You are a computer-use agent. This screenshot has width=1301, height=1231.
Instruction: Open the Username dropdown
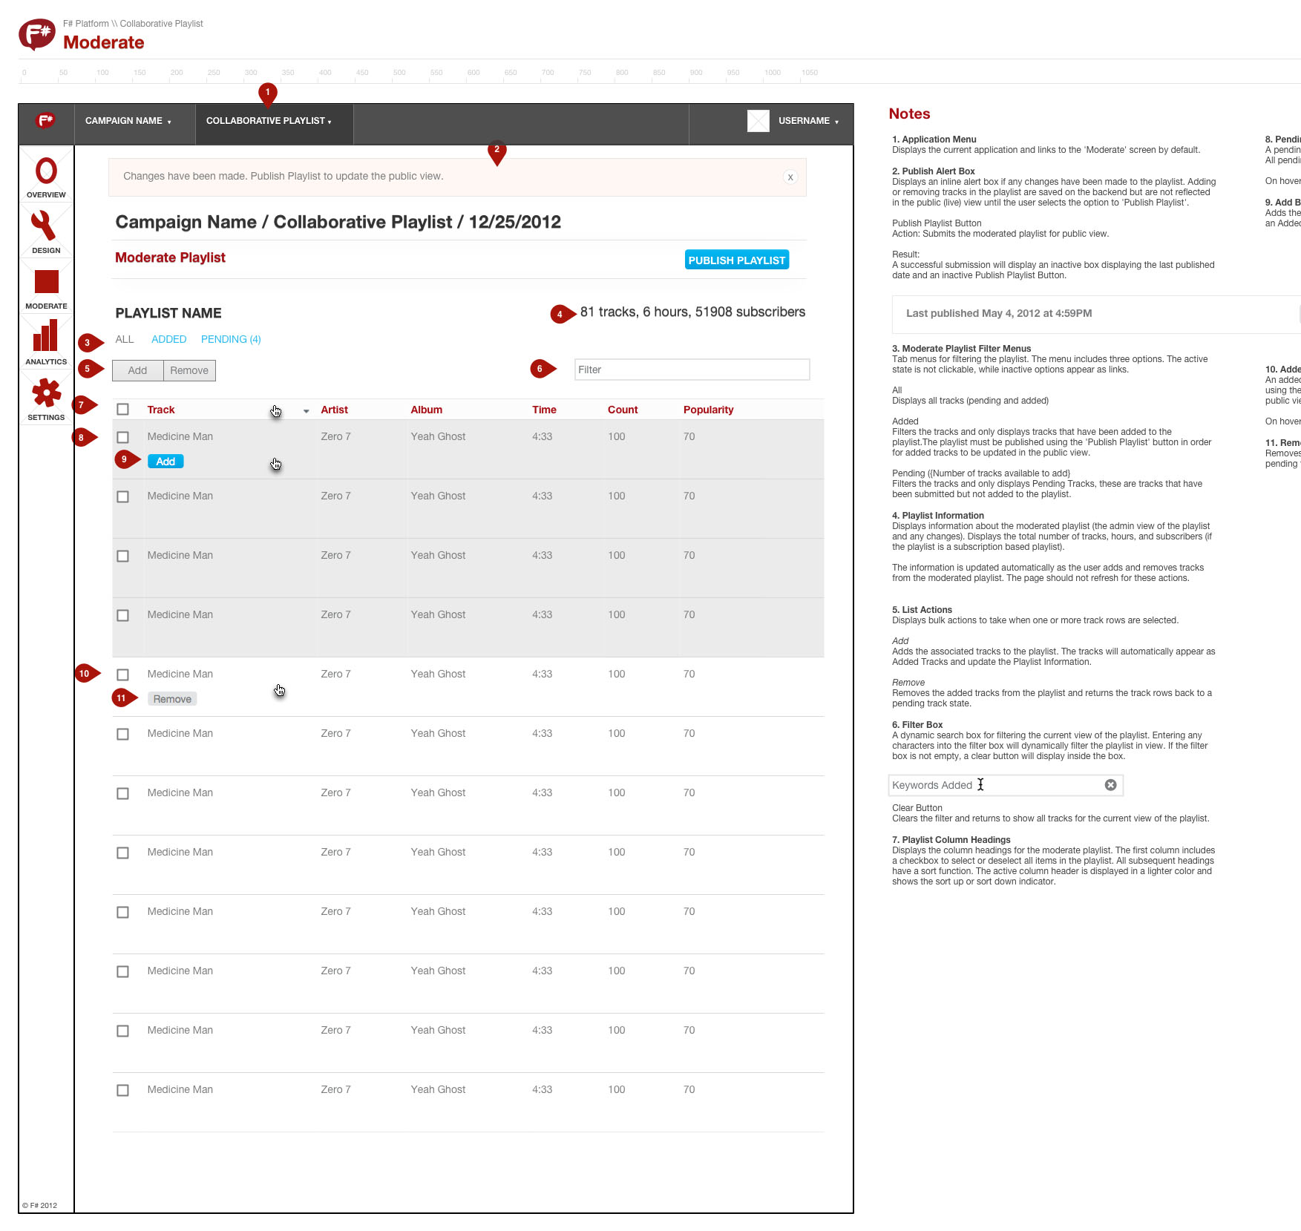[808, 121]
